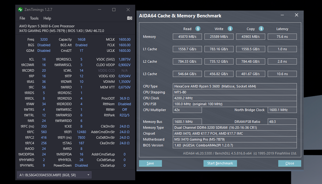Click Save in AIDA64 benchmark window

(150, 163)
